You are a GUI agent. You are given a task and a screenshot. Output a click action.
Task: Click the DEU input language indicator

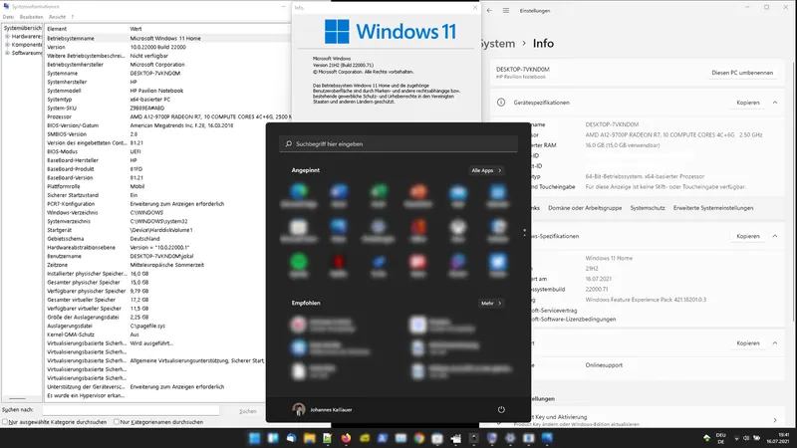tap(720, 438)
